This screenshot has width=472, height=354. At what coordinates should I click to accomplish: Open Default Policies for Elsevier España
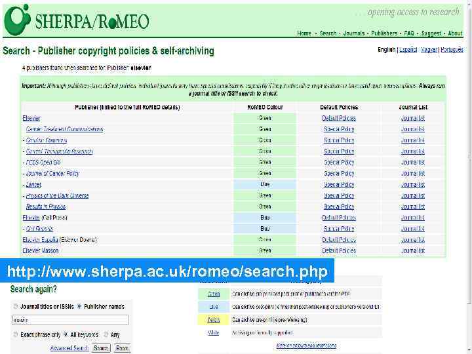[x=339, y=240]
